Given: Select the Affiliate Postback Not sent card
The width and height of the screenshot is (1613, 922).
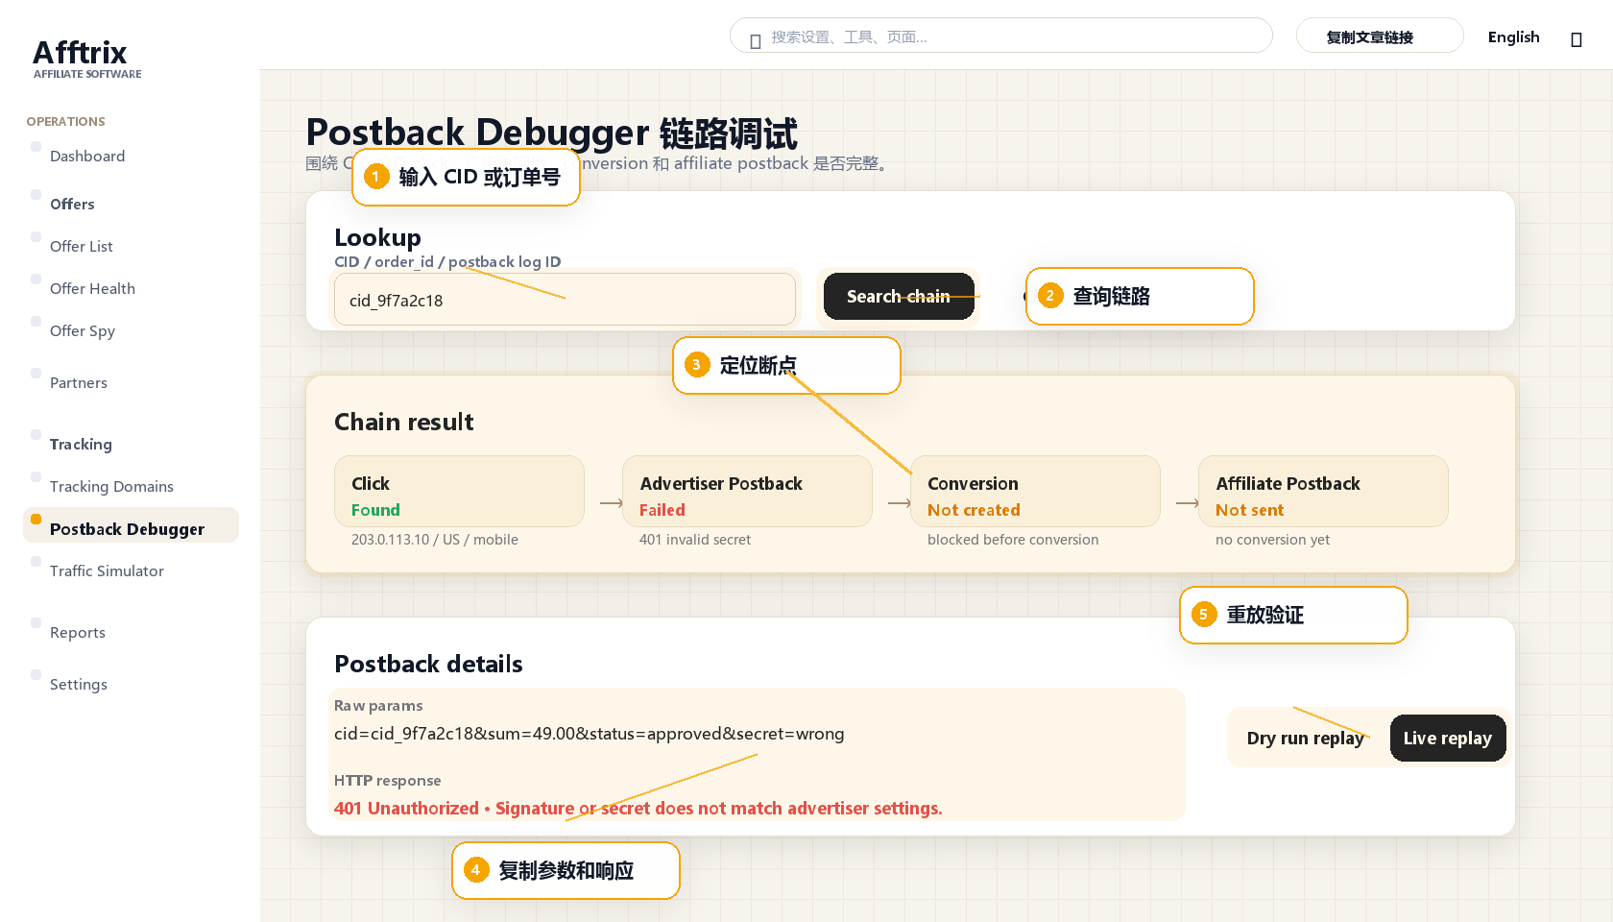Looking at the screenshot, I should click(x=1323, y=492).
